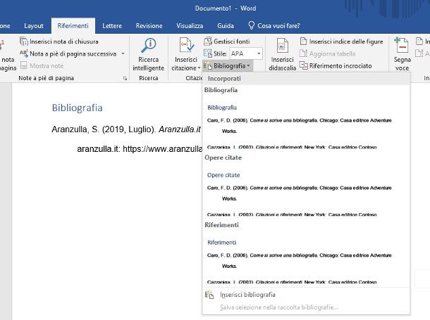Switch to the Revisione tab
The width and height of the screenshot is (430, 320).
pos(149,26)
